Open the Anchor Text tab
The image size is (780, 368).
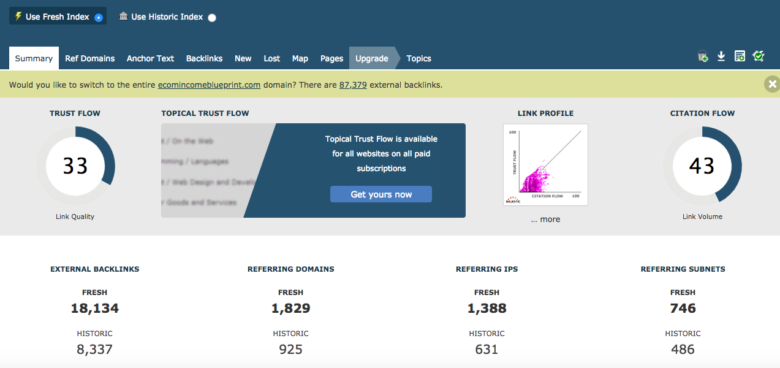150,58
